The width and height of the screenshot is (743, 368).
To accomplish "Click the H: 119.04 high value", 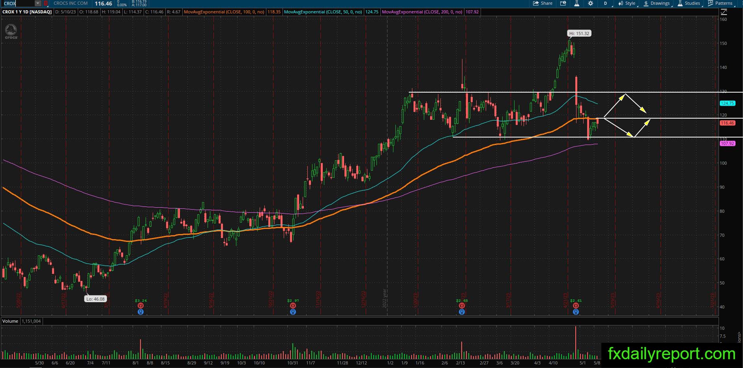I will tap(111, 12).
